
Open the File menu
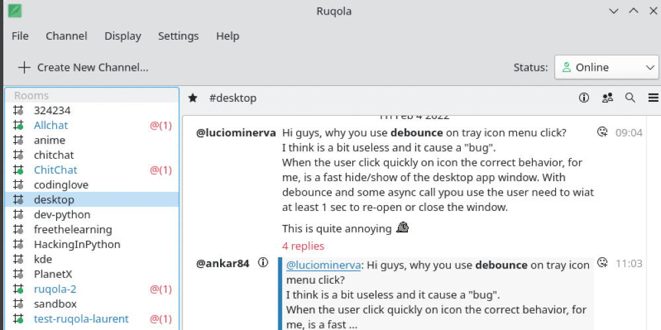(20, 36)
